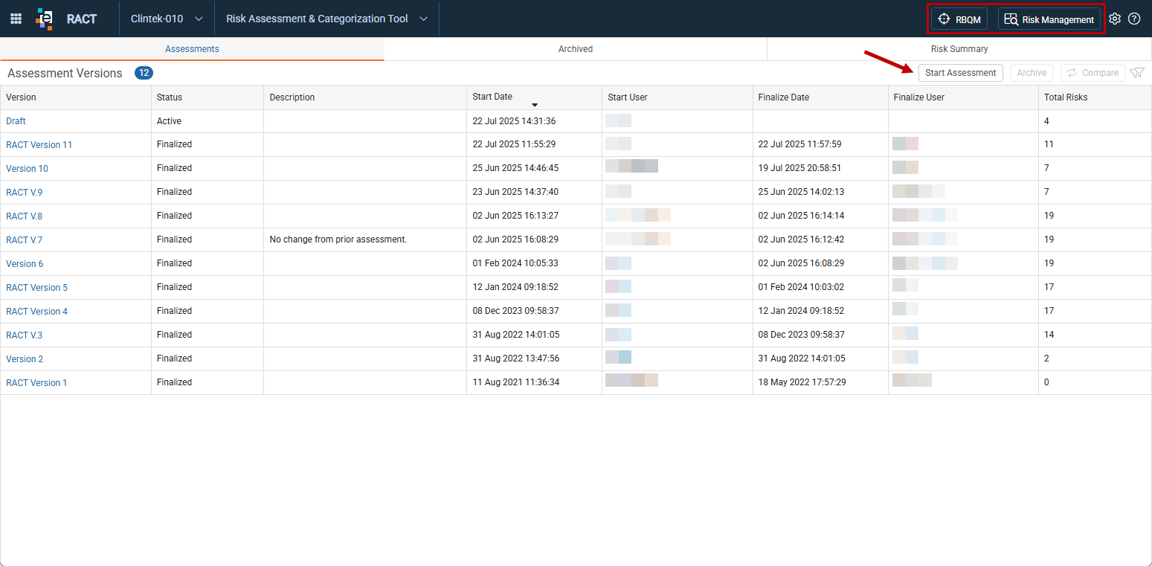Viewport: 1152px width, 566px height.
Task: Click the assessment count badge 12
Action: [144, 73]
